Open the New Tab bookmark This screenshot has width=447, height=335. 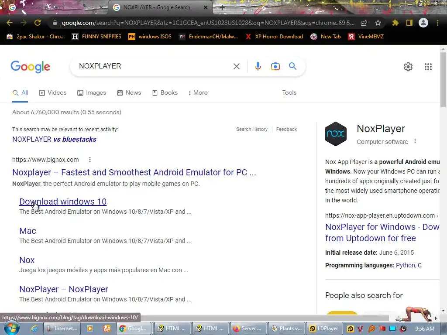326,37
